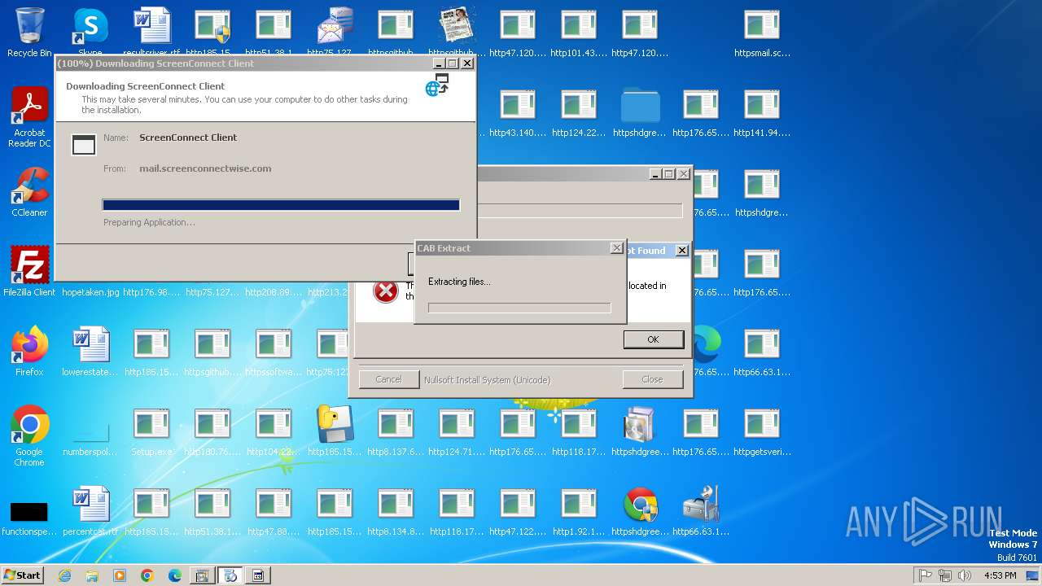Select the httpshdgree... installer disc icon
Image resolution: width=1042 pixels, height=586 pixels.
(x=640, y=431)
